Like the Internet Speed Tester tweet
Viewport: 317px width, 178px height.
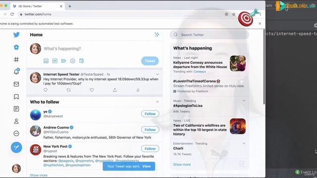92,90
